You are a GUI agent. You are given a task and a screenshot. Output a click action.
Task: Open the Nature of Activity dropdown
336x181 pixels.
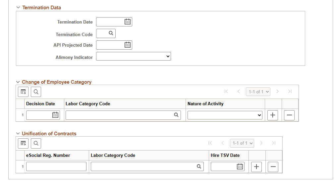(225, 115)
